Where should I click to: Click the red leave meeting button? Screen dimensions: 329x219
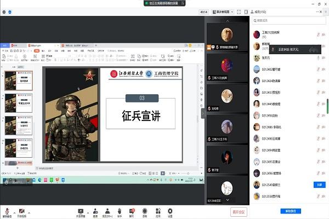pyautogui.click(x=239, y=212)
